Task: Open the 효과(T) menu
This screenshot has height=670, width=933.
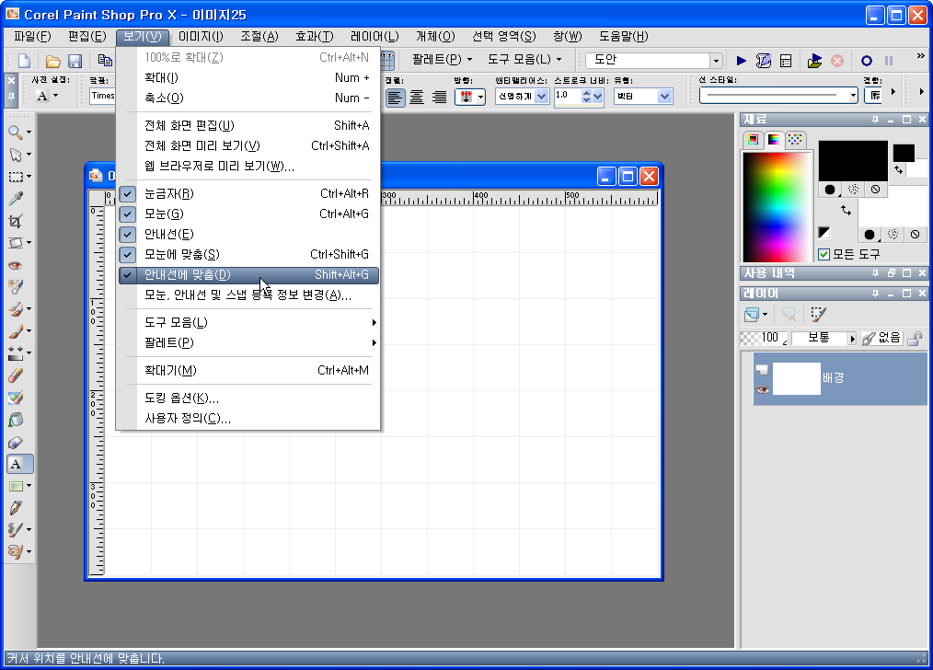Action: coord(314,36)
